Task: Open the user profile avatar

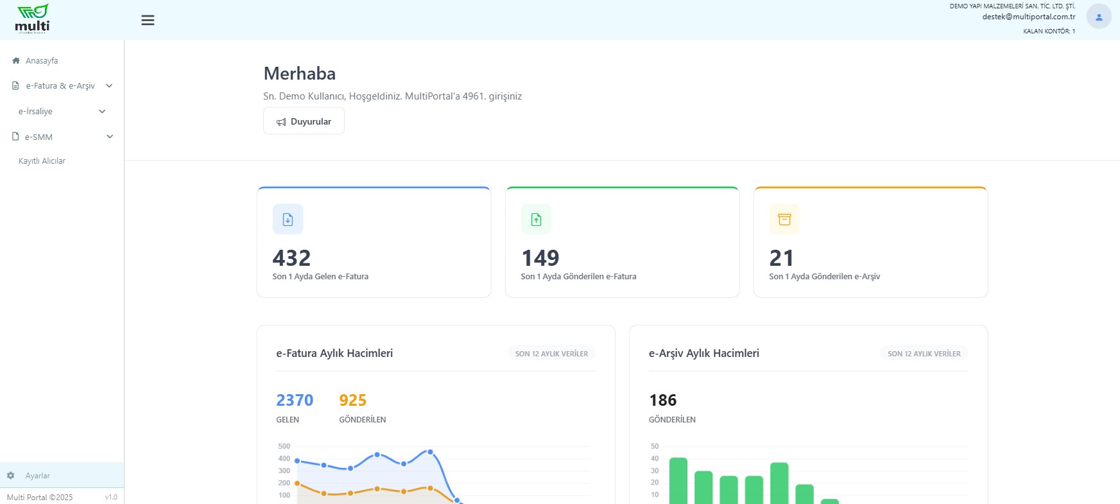Action: click(x=1099, y=17)
